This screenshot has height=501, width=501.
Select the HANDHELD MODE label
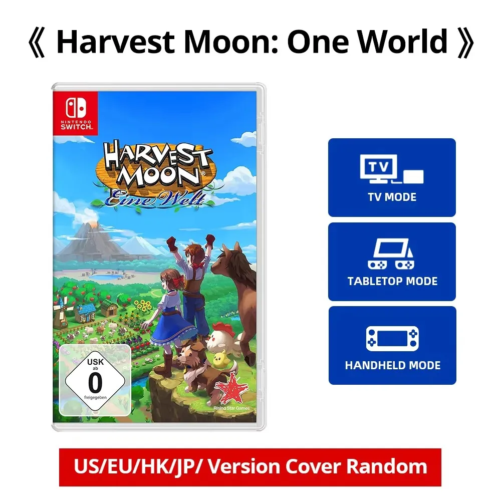[393, 365]
